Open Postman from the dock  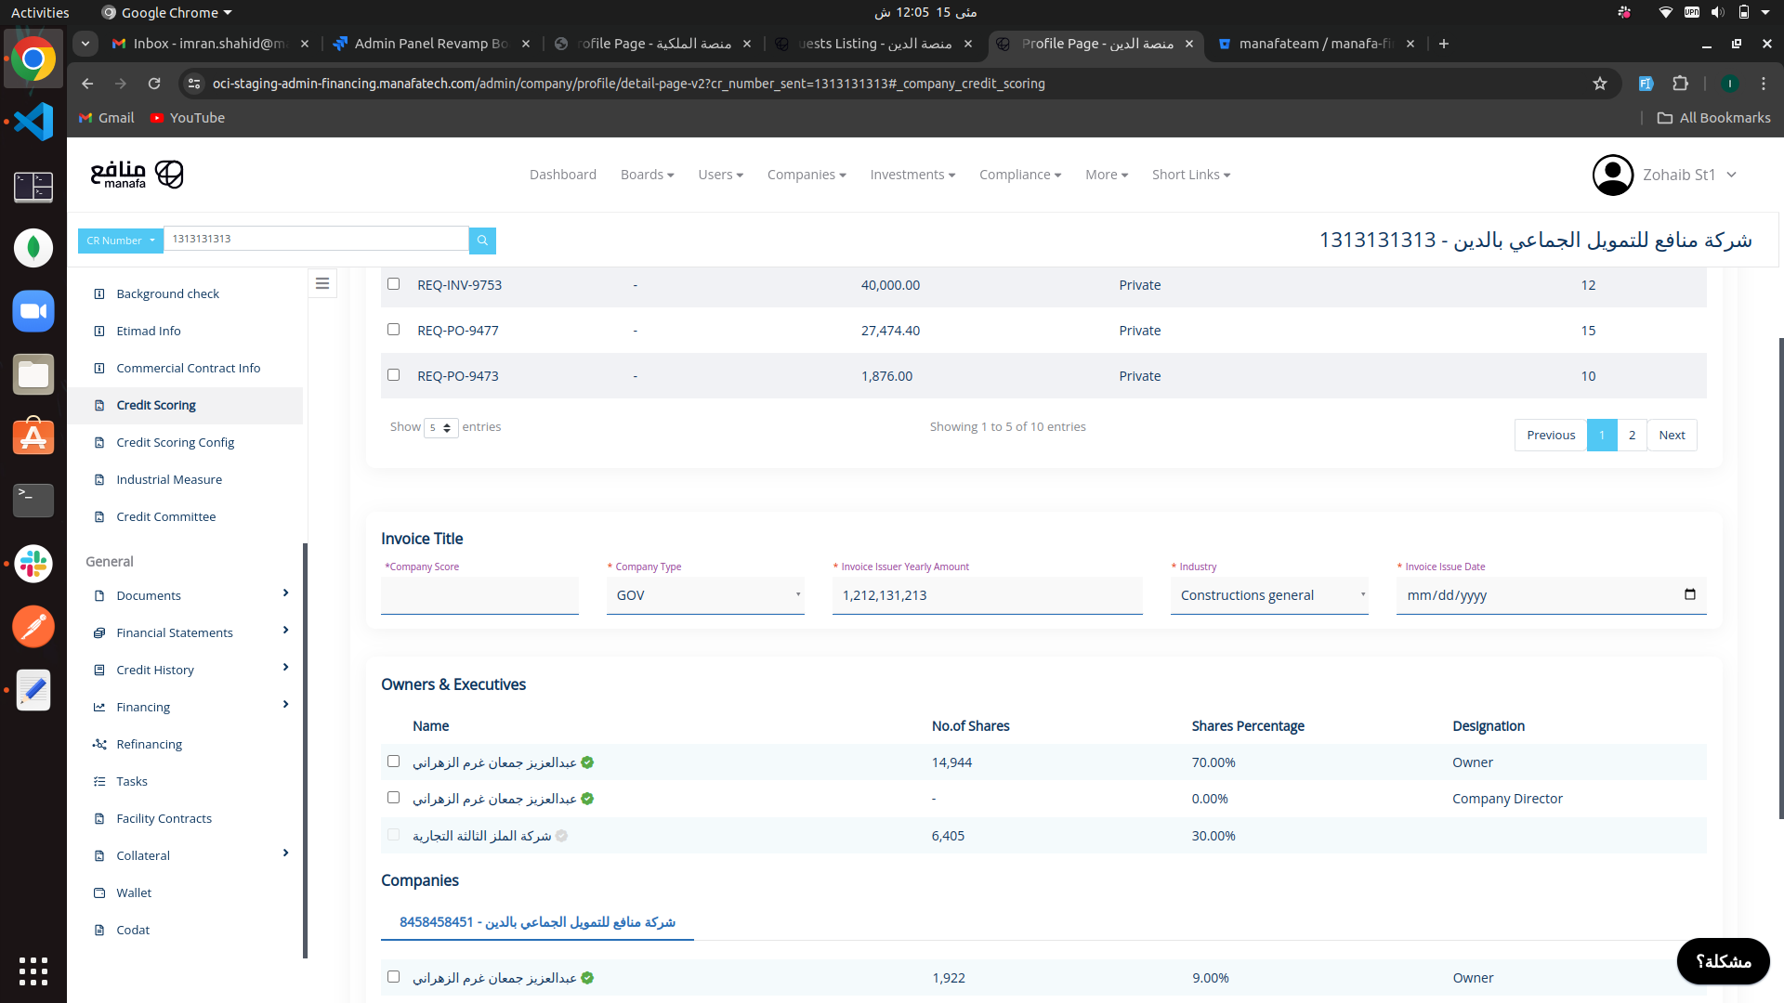pos(33,627)
